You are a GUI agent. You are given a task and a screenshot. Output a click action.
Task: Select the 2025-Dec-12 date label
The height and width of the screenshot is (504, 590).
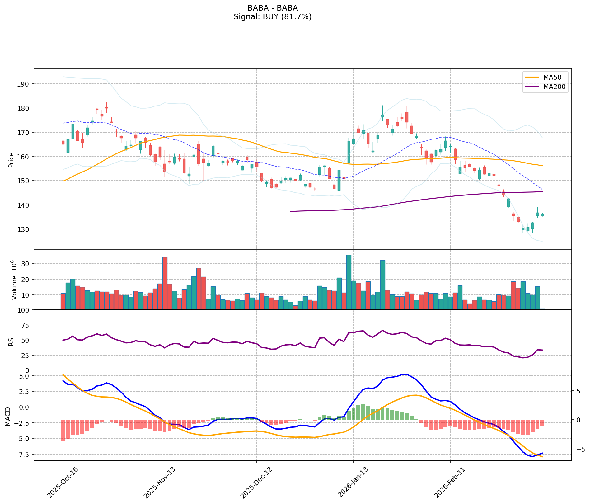[256, 482]
